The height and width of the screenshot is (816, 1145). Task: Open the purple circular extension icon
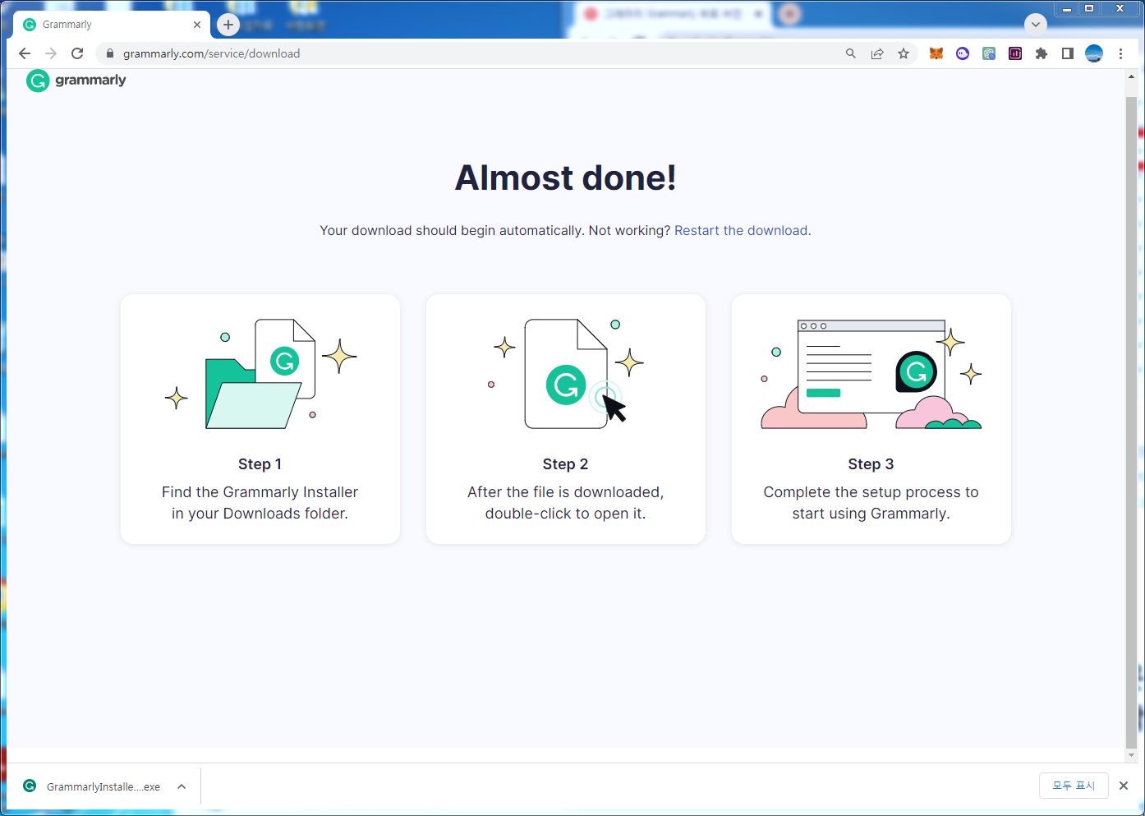click(x=963, y=53)
